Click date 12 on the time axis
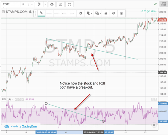The height and width of the screenshot is (135, 168). pyautogui.click(x=145, y=132)
